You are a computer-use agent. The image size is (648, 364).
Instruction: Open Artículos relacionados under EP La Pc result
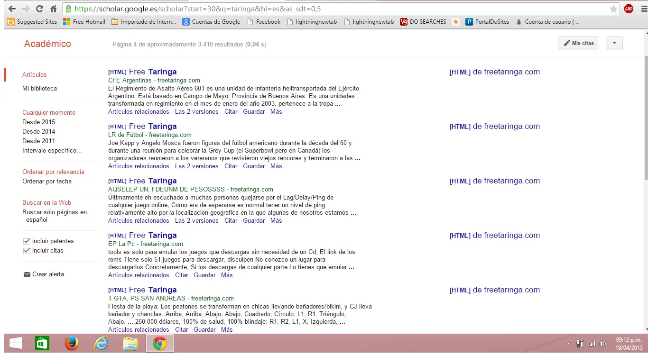click(139, 275)
